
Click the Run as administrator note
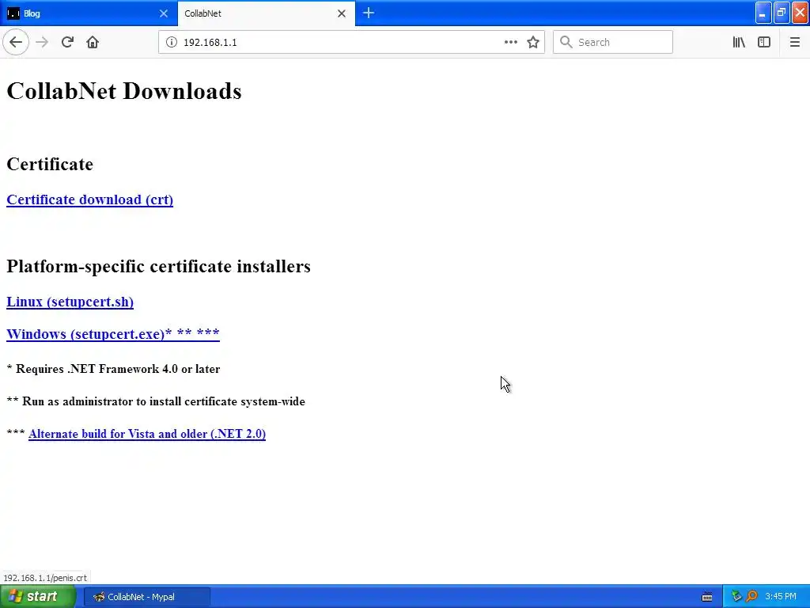[x=156, y=401]
